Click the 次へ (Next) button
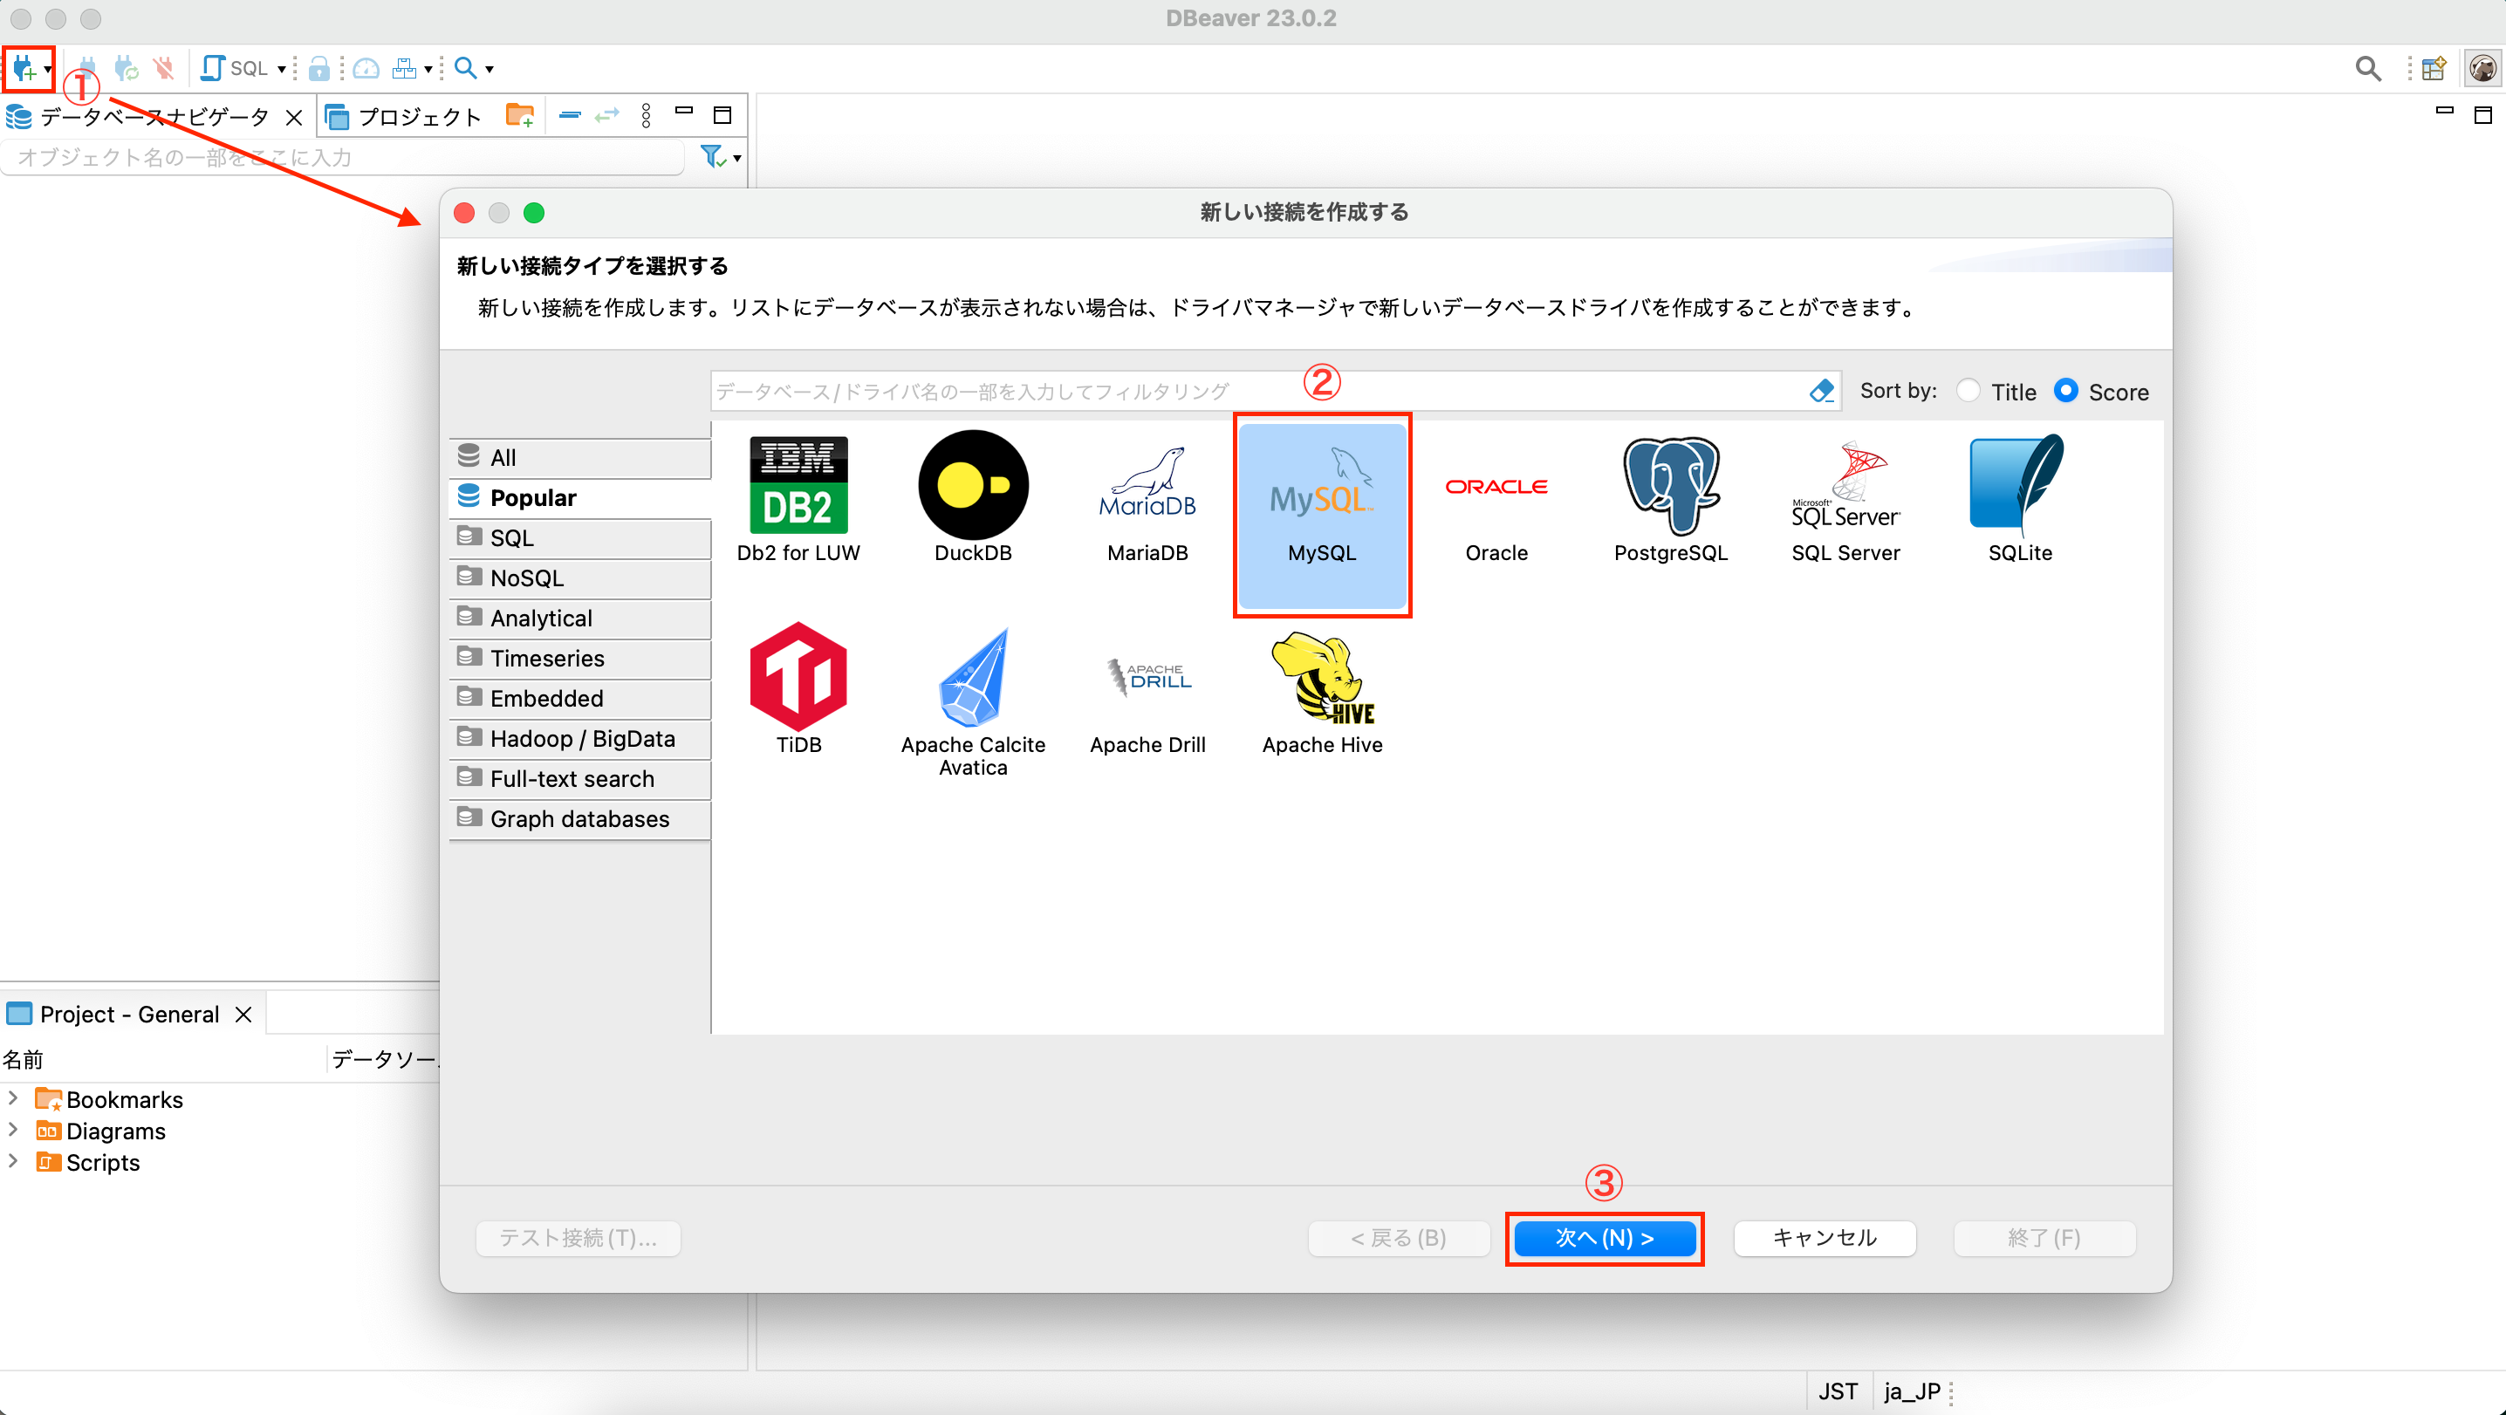2506x1415 pixels. point(1604,1238)
